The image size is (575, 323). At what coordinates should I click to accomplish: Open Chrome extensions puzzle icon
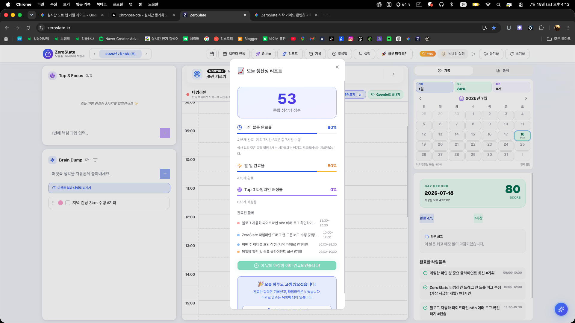[x=541, y=28]
